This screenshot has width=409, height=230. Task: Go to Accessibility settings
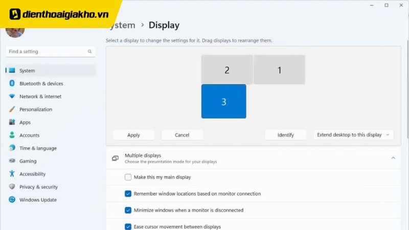51,174
